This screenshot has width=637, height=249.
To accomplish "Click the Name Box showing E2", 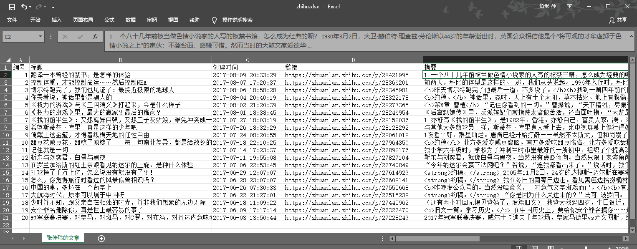I will tap(20, 37).
